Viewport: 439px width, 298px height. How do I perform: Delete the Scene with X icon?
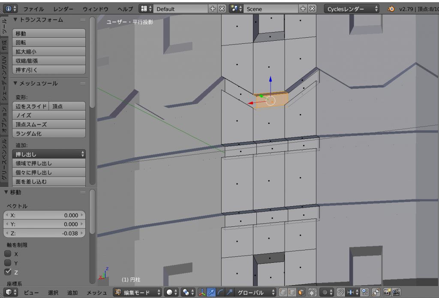pyautogui.click(x=312, y=9)
